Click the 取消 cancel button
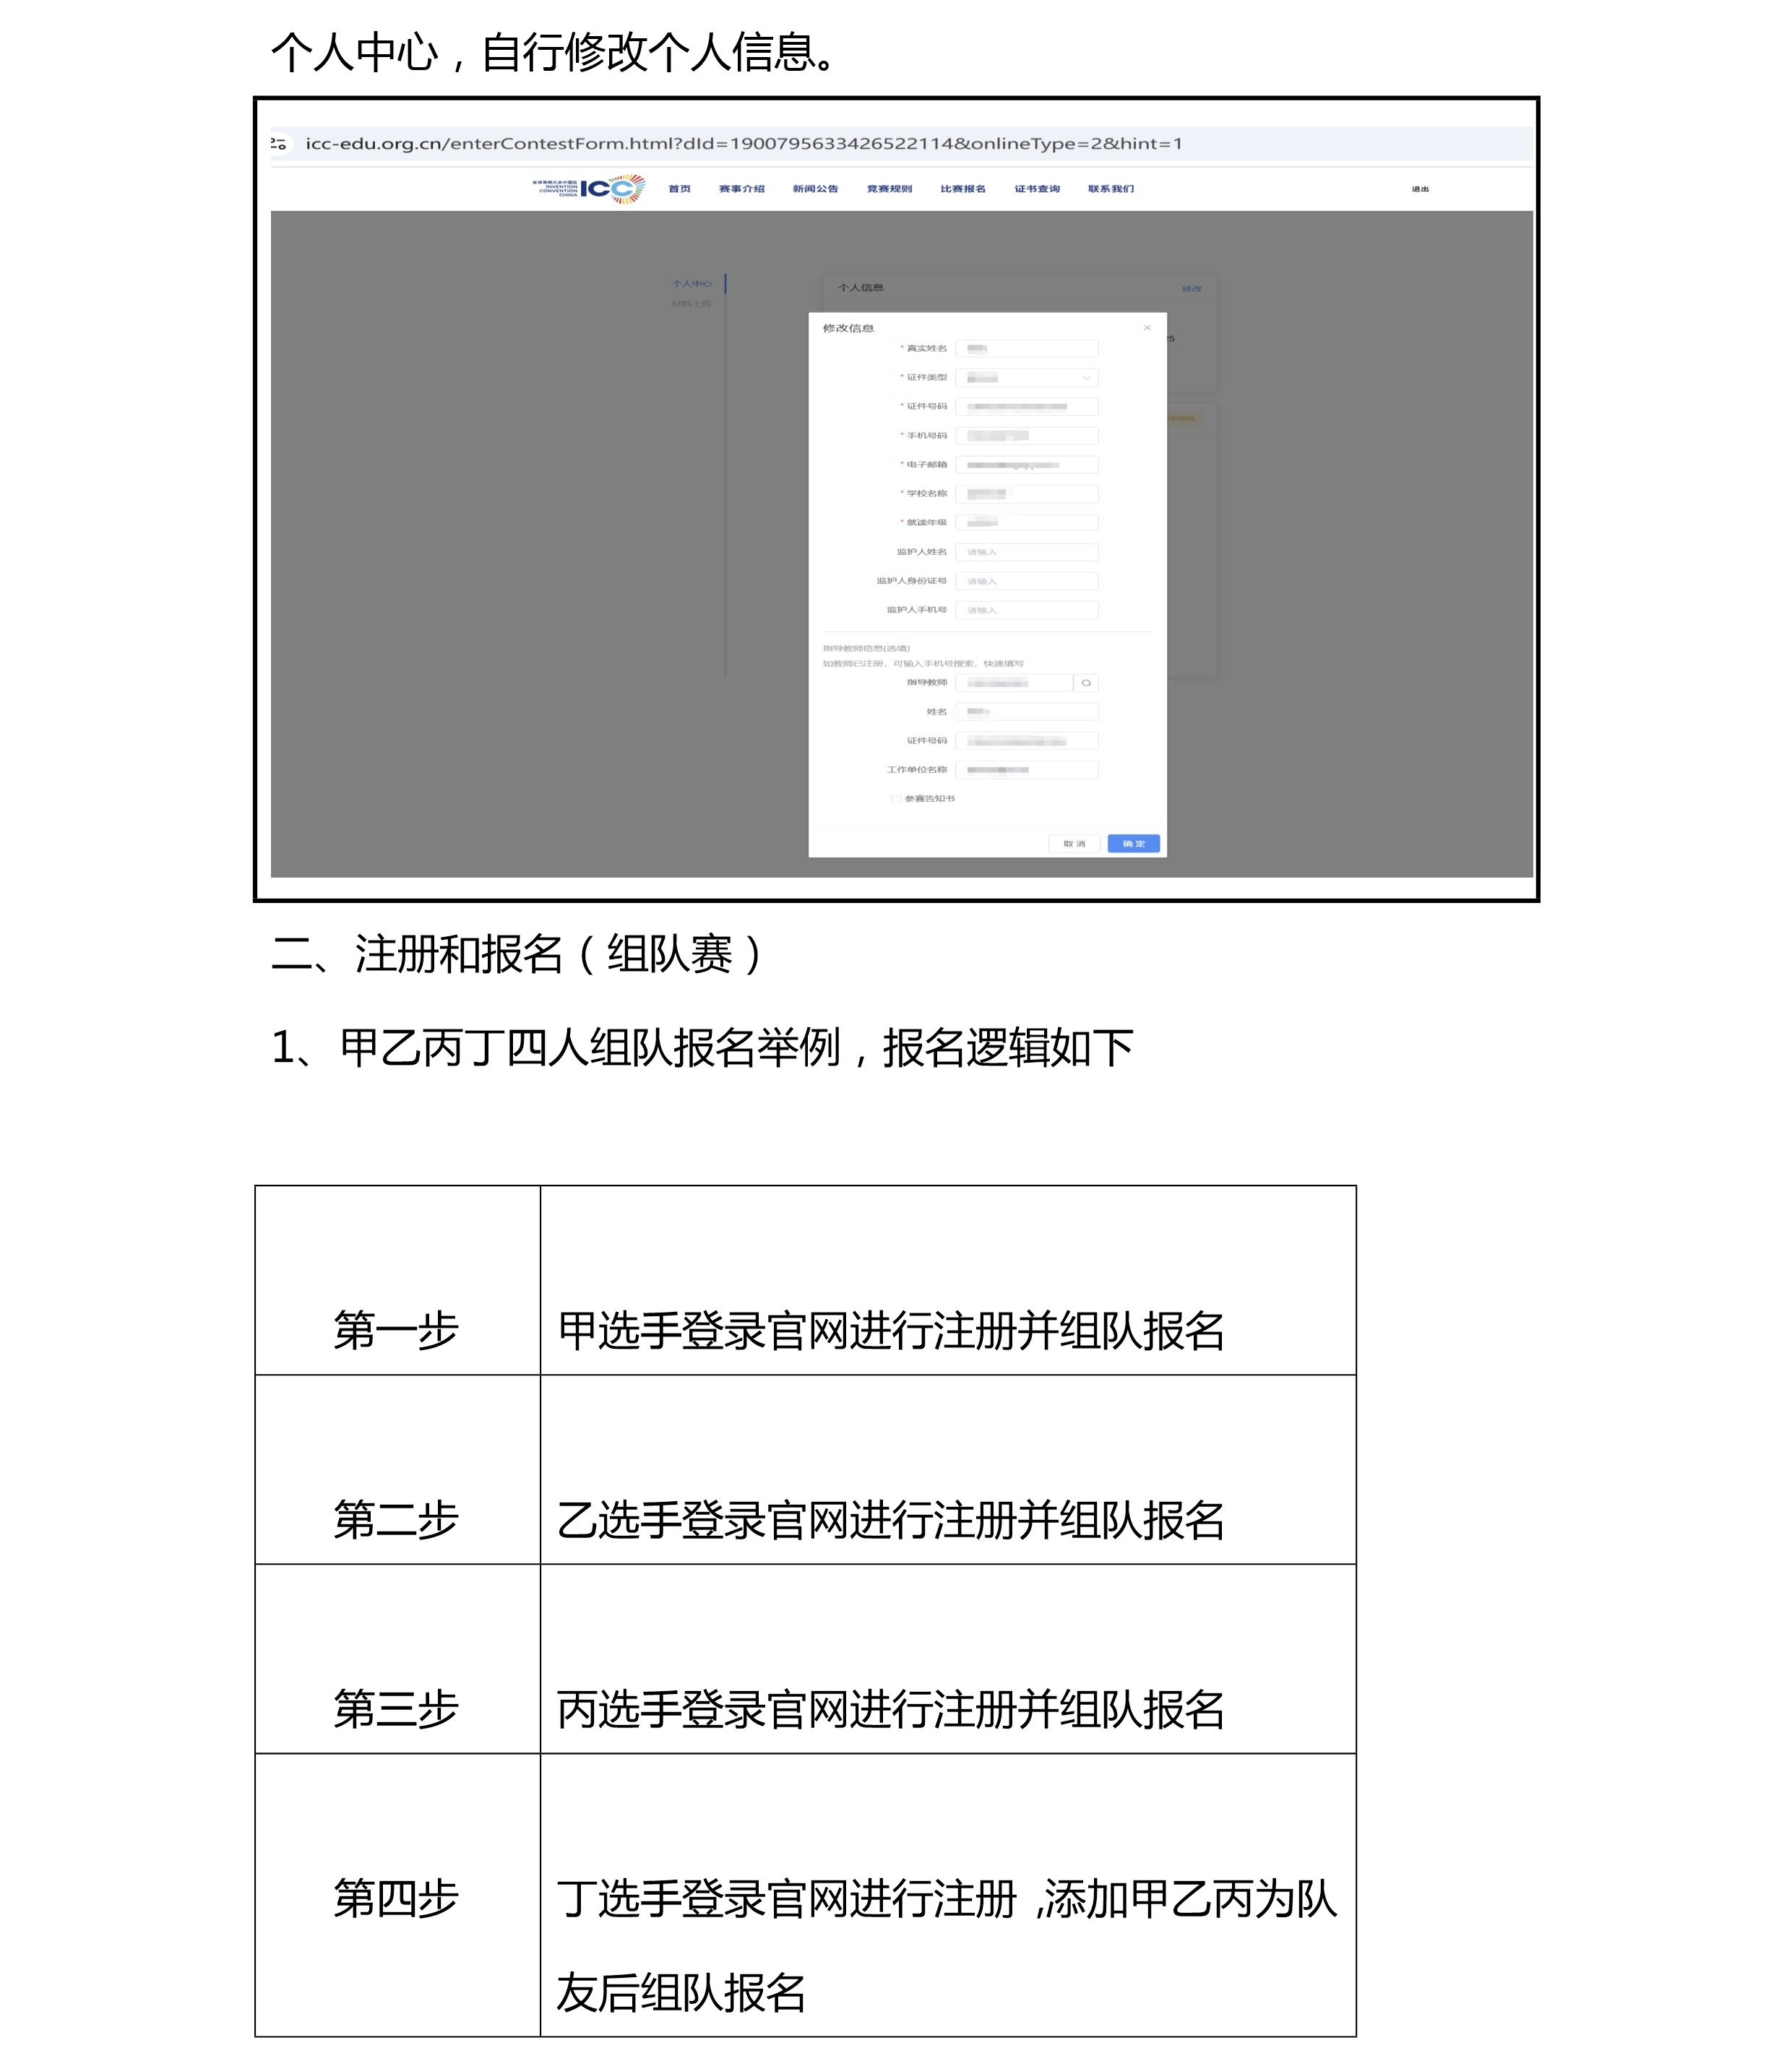Viewport: 1792px width, 2061px height. [1075, 844]
